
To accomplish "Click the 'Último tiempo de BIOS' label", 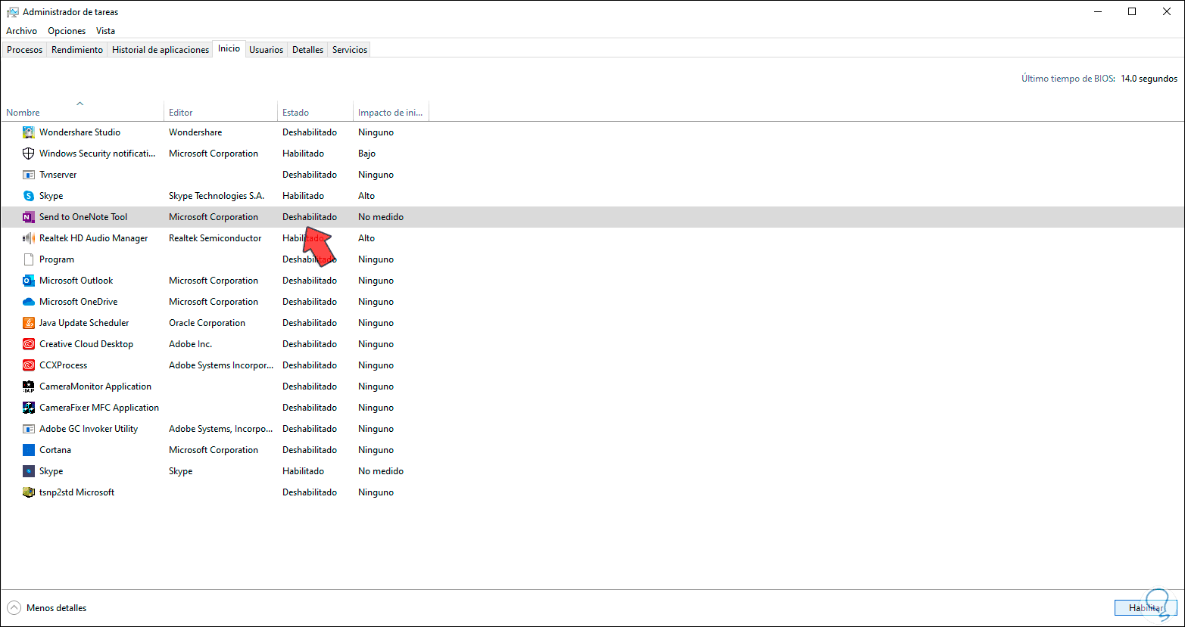I will [x=1068, y=79].
